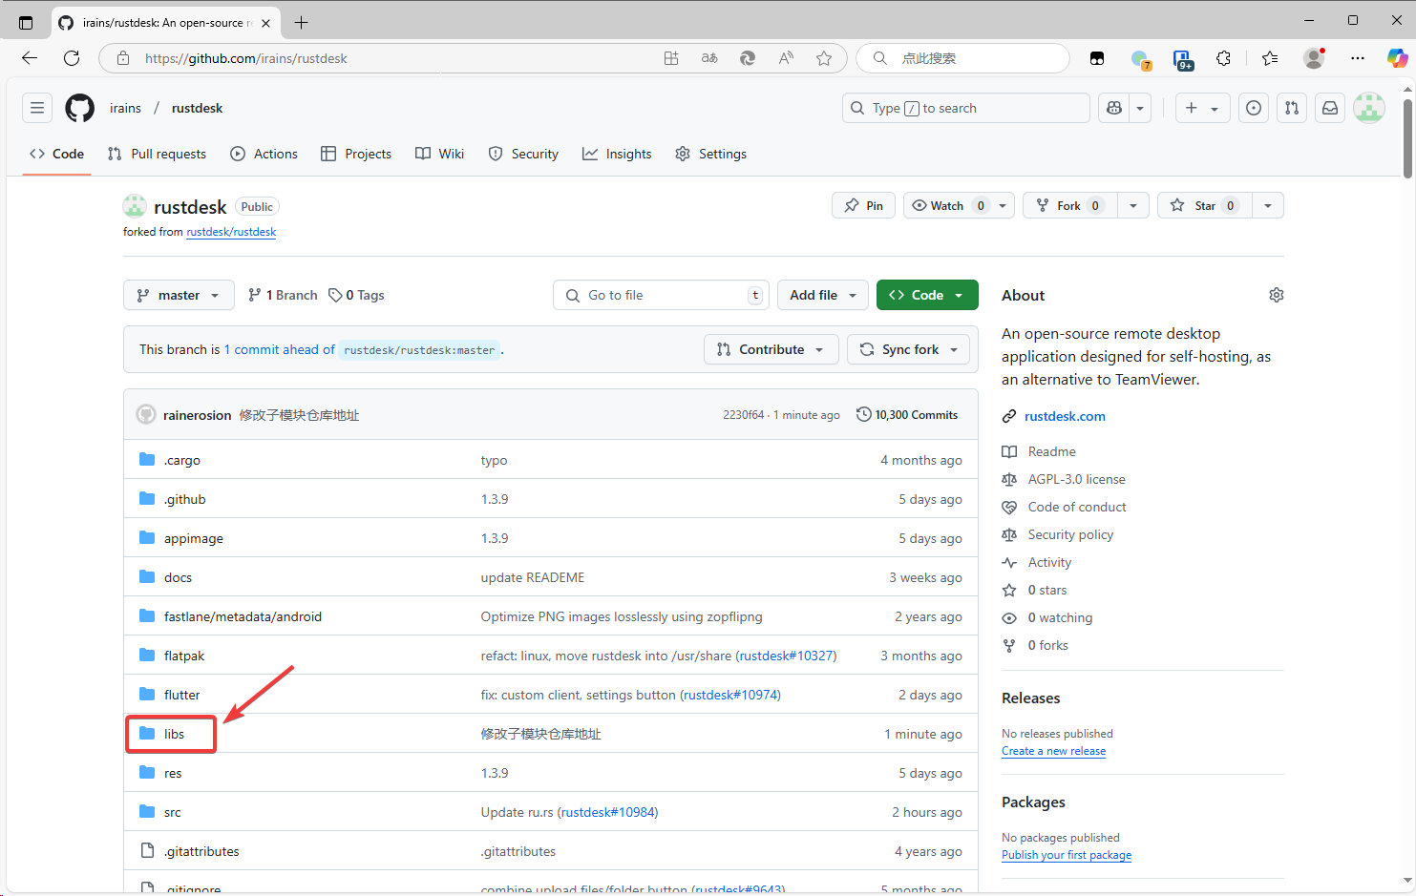Open the Sync fork dropdown
Viewport: 1416px width, 896px height.
[x=908, y=349]
